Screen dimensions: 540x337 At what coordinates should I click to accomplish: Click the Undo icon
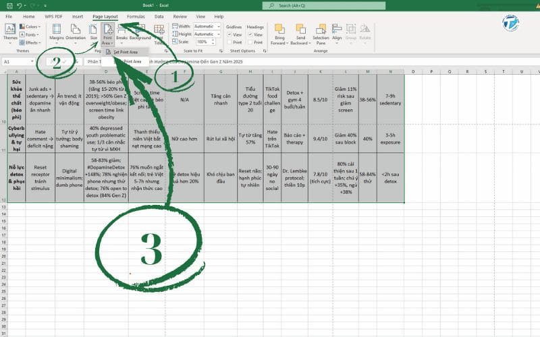(x=20, y=6)
